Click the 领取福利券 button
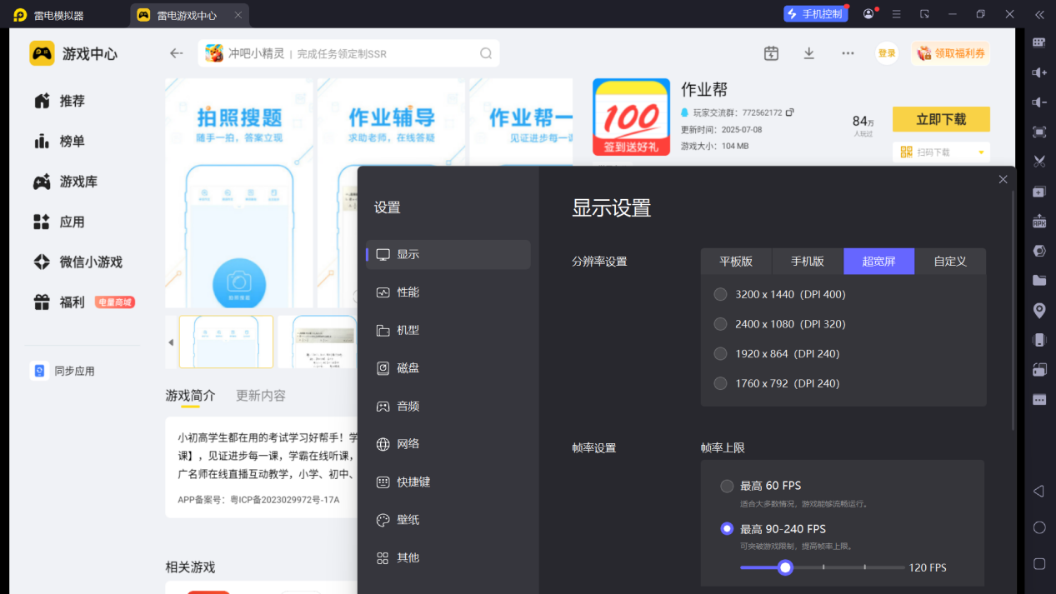1056x594 pixels. click(951, 53)
